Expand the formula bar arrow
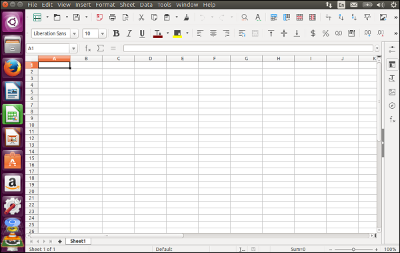 (x=377, y=48)
